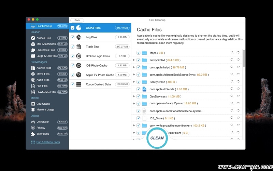Click magnifier icon on Maps row
The image size is (273, 171).
click(x=232, y=52)
